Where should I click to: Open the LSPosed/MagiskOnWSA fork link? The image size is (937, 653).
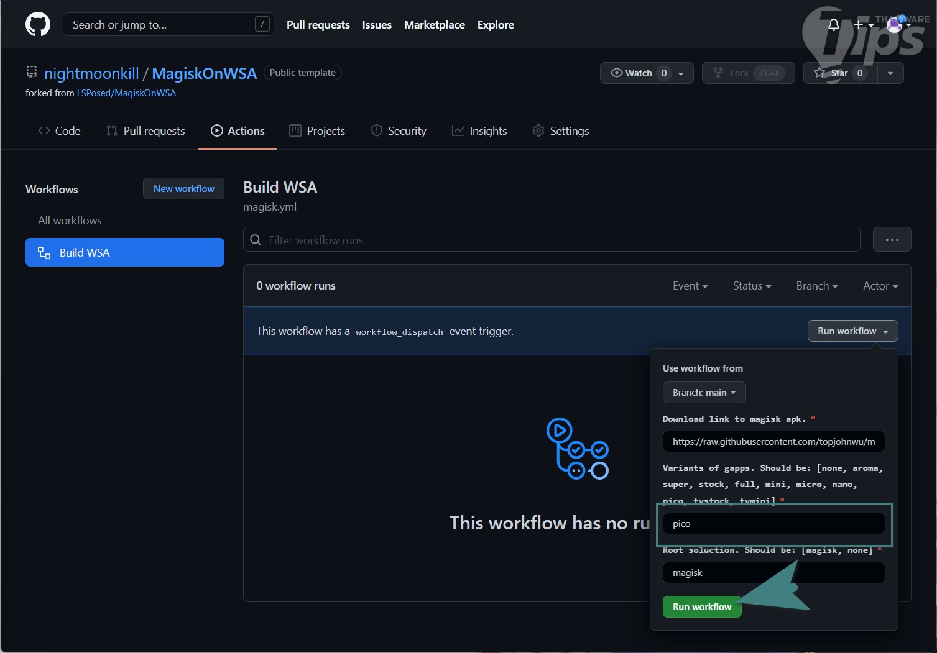(x=126, y=93)
